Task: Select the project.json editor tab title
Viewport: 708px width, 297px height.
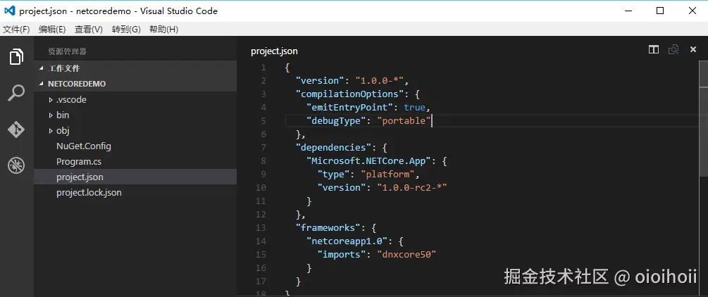Action: point(274,51)
